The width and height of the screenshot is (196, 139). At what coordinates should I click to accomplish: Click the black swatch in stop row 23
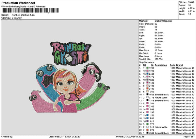point(148,133)
